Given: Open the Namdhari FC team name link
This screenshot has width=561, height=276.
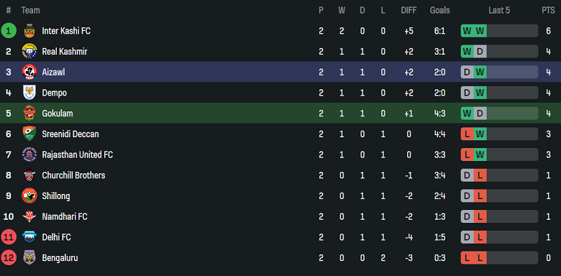Looking at the screenshot, I should point(65,216).
